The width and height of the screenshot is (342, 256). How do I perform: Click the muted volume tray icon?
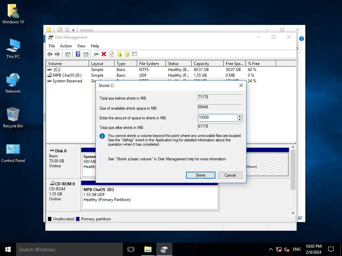point(287,249)
